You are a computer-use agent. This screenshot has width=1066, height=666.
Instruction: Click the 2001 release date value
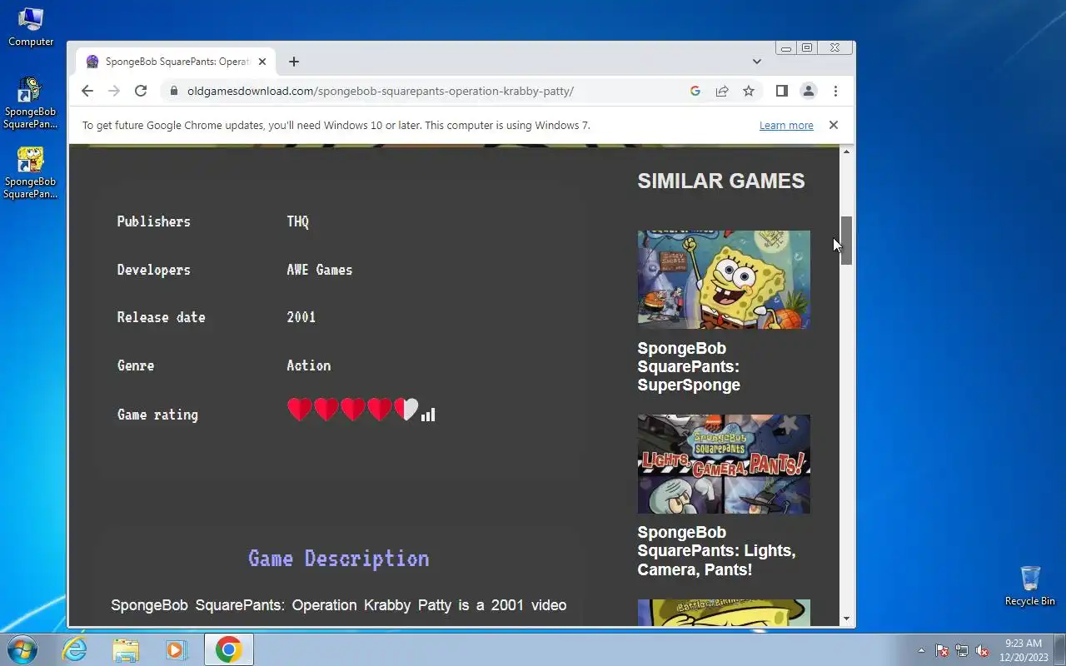coord(301,317)
